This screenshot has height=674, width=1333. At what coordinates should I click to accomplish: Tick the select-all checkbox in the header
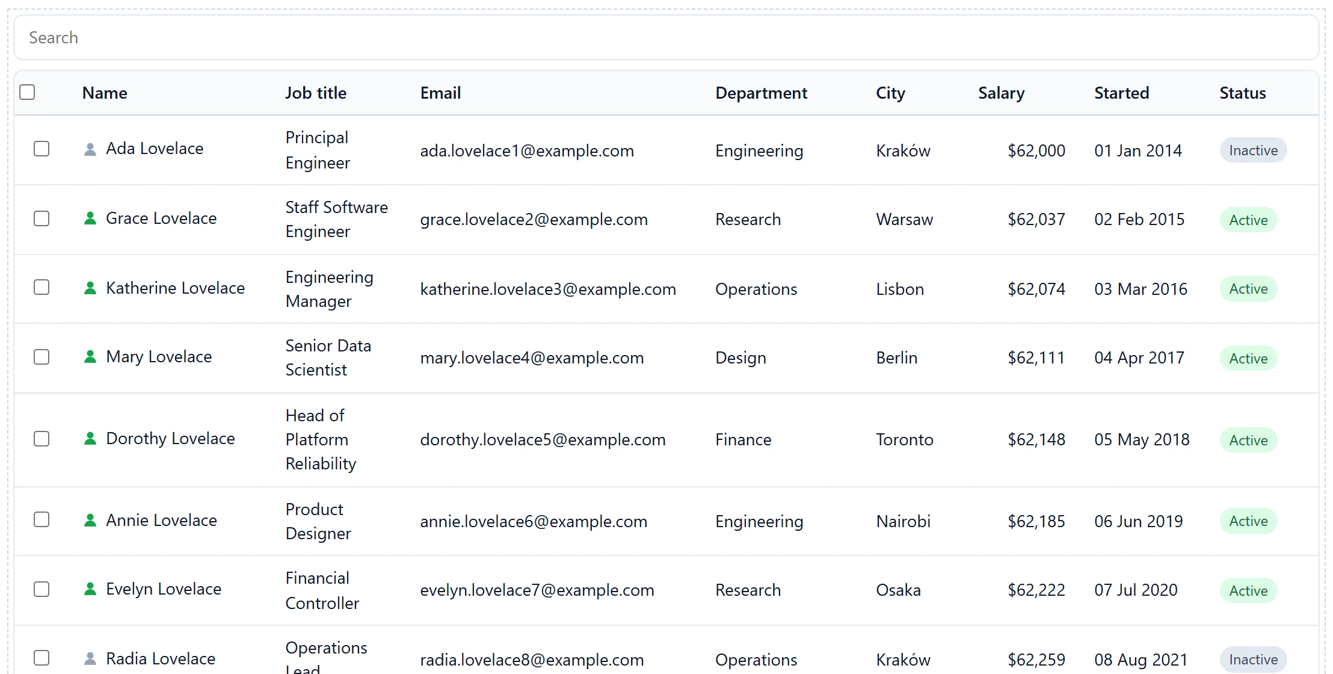click(x=27, y=92)
